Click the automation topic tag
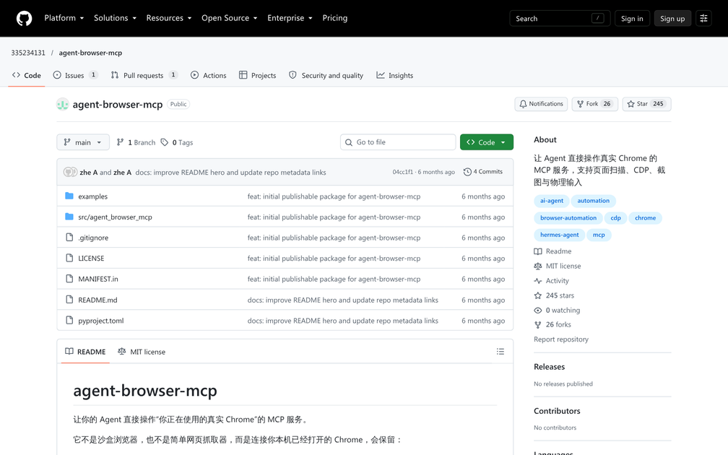Image resolution: width=728 pixels, height=455 pixels. (594, 201)
